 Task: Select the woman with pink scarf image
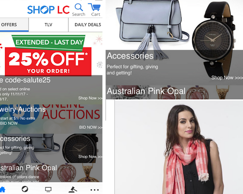(x=179, y=147)
